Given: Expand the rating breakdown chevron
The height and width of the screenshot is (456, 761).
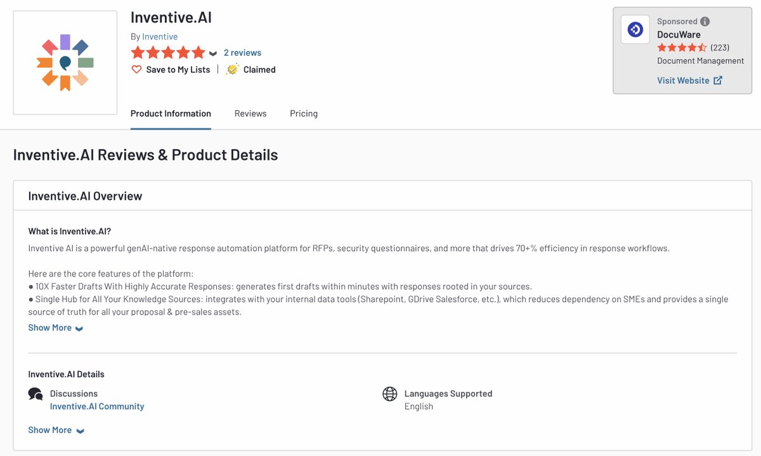Looking at the screenshot, I should [213, 53].
